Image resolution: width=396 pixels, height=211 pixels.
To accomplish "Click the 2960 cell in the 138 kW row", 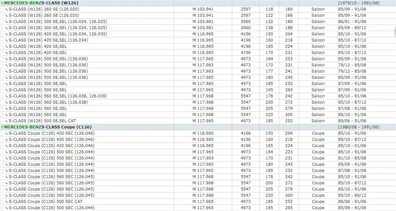I will click(246, 28).
